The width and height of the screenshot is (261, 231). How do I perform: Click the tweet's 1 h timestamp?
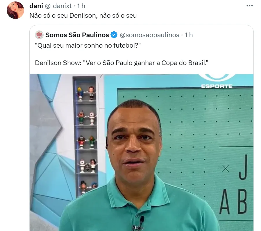click(x=81, y=6)
